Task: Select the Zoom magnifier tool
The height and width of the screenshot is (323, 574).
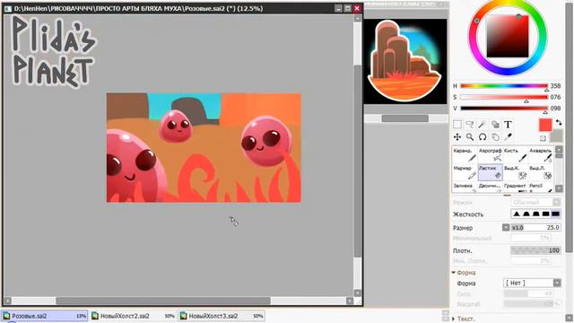Action: [x=470, y=137]
